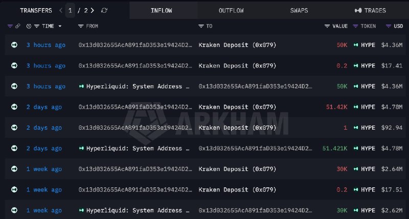Open '3 hours ago' link of $17.41 row

click(x=46, y=66)
